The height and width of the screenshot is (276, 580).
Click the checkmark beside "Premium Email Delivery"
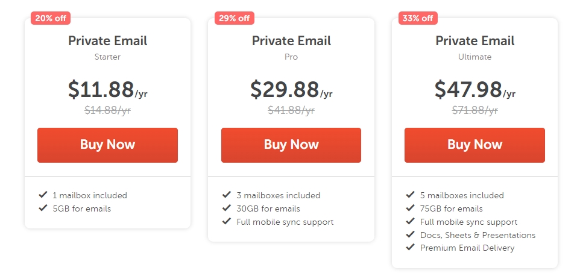[410, 247]
